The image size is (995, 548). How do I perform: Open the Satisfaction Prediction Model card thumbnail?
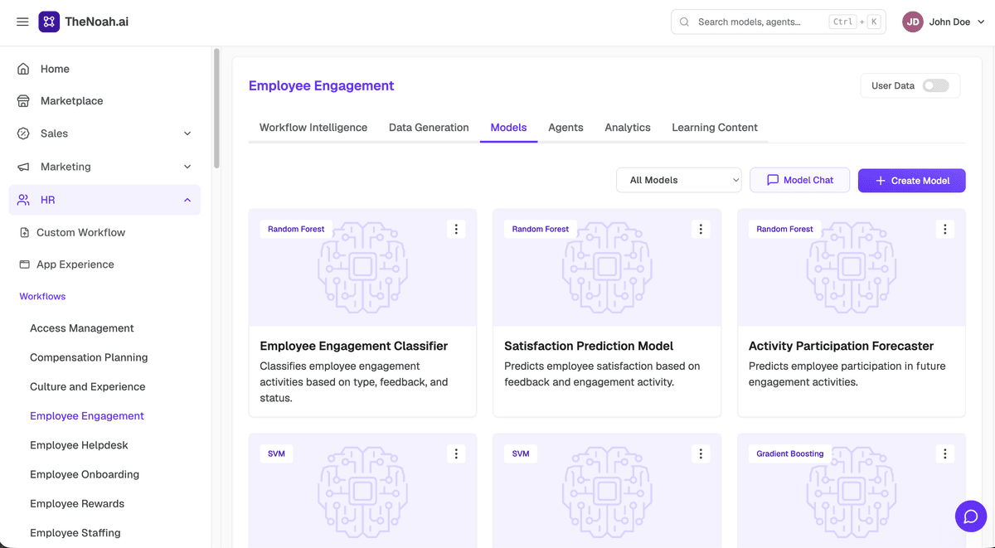click(x=607, y=267)
